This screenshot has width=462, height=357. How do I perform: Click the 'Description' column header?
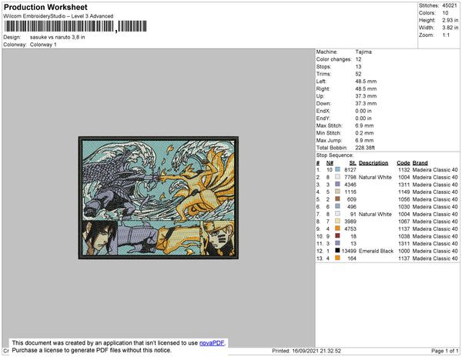[x=373, y=163]
